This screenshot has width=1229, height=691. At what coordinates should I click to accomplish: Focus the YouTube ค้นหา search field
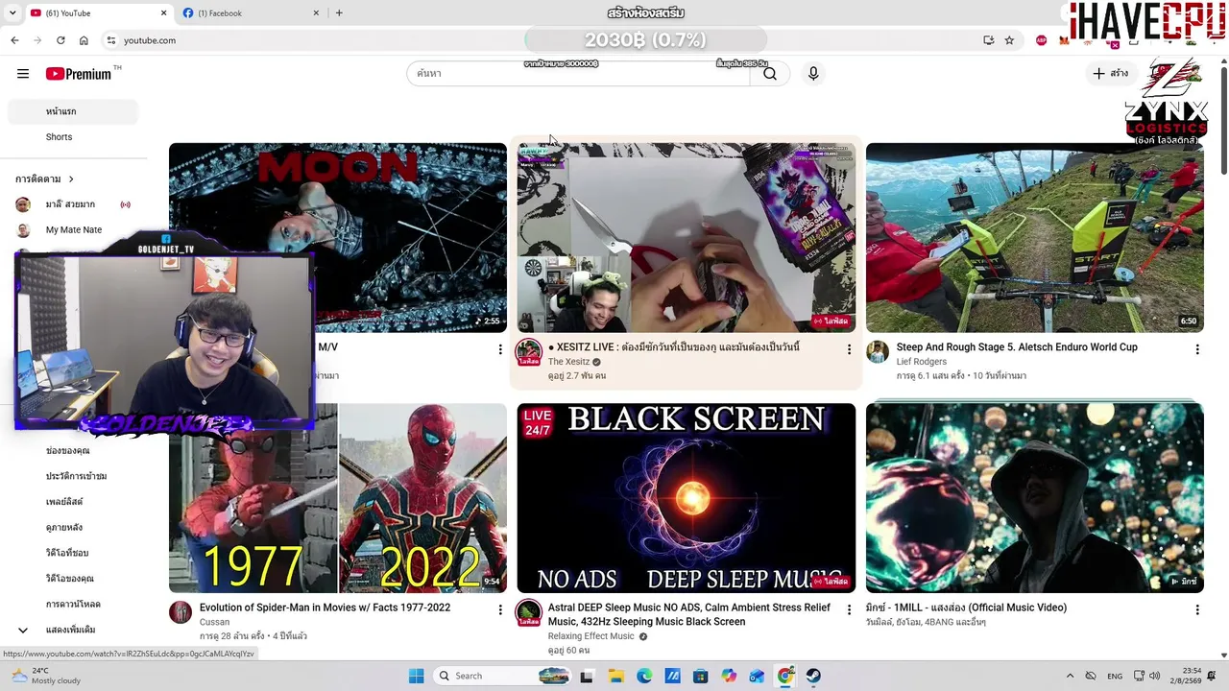coord(579,74)
